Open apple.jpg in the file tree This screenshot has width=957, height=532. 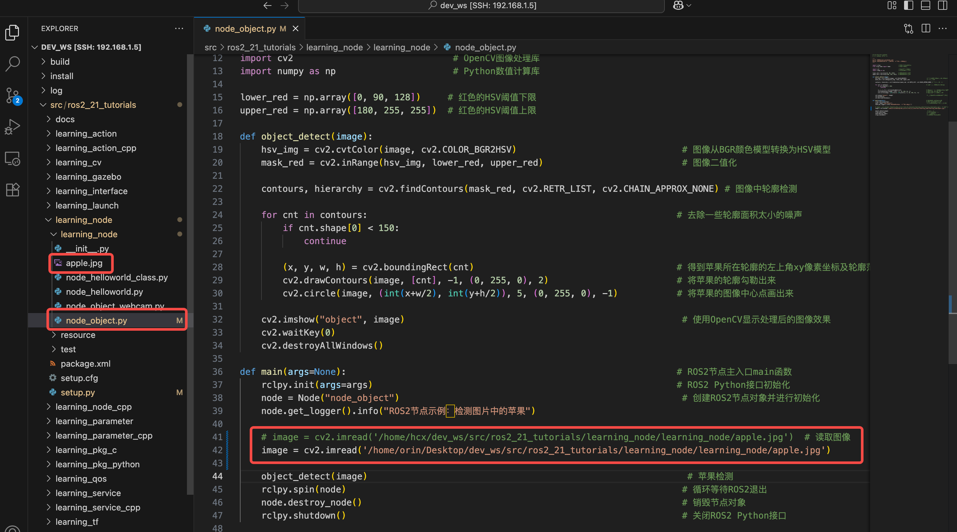pos(84,263)
